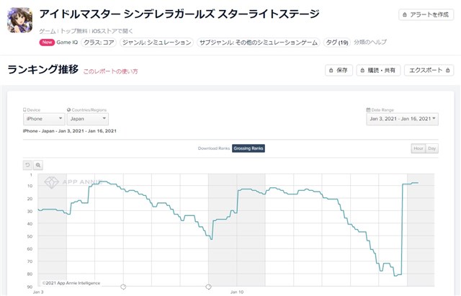The width and height of the screenshot is (461, 296).
Task: Click the lock icon on エクスポート button
Action: (x=447, y=71)
